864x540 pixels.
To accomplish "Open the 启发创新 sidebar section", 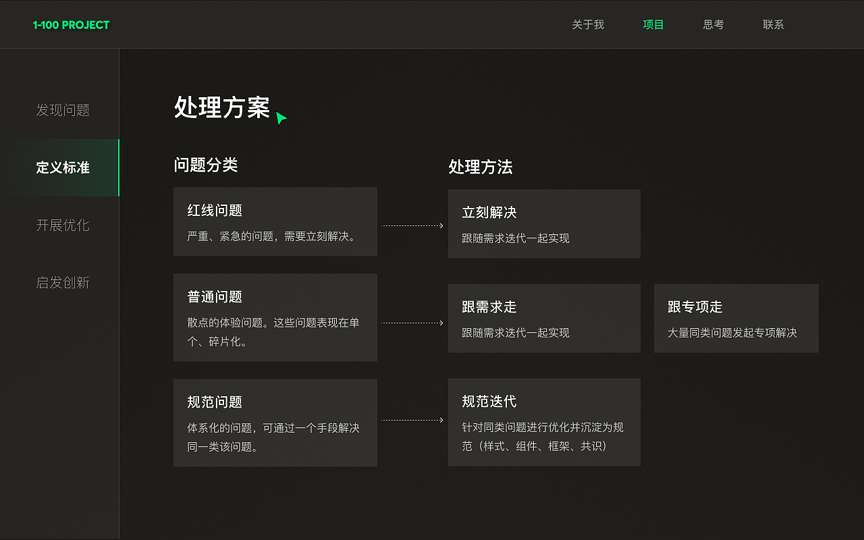I will [62, 282].
